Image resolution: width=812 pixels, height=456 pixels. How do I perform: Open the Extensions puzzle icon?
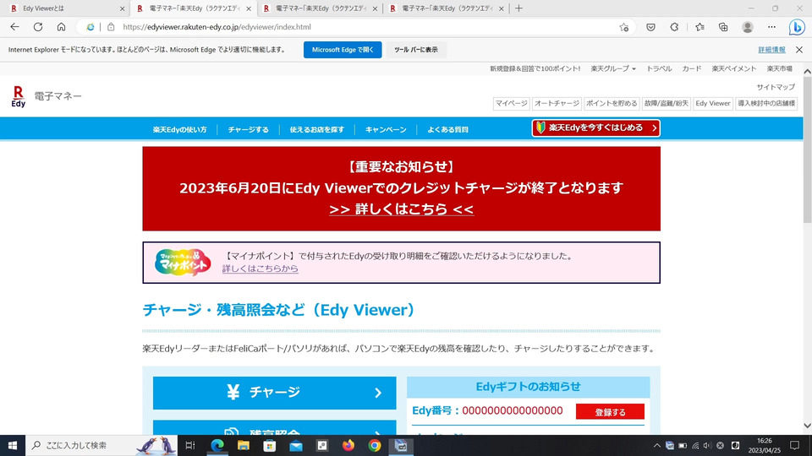[674, 27]
